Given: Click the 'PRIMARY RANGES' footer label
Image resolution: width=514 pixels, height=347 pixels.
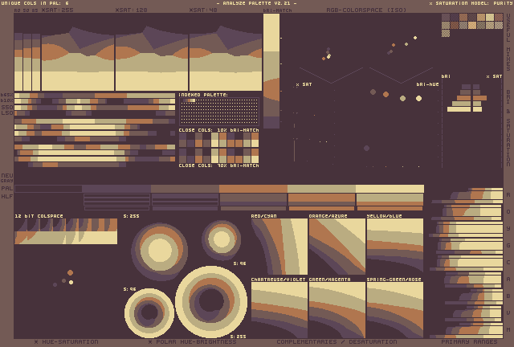Looking at the screenshot, I should tap(469, 341).
